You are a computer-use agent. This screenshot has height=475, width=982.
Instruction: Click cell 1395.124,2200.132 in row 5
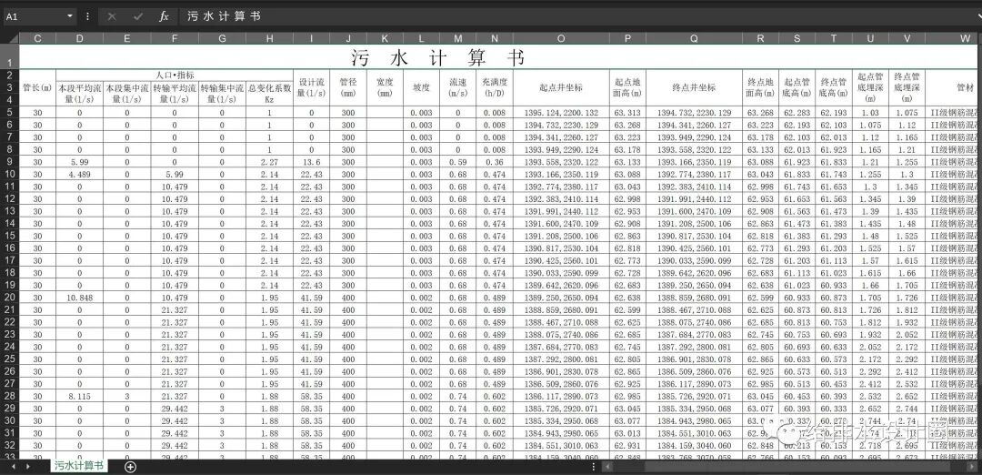pos(560,113)
